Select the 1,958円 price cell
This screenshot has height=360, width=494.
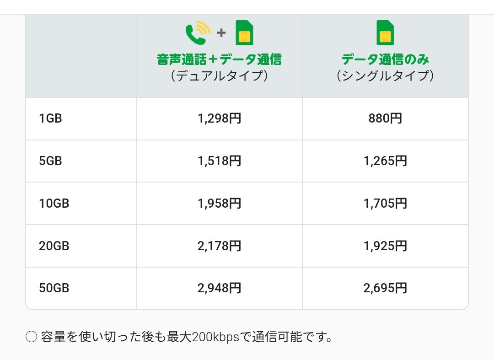point(219,204)
